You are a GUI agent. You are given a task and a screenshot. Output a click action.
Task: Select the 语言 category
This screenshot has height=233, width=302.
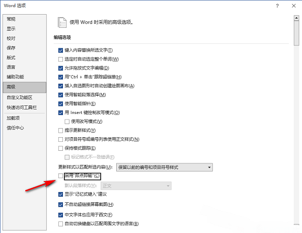pos(25,67)
